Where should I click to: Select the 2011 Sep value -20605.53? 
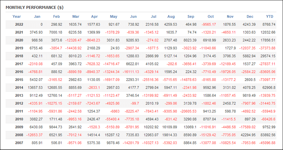point(188,111)
